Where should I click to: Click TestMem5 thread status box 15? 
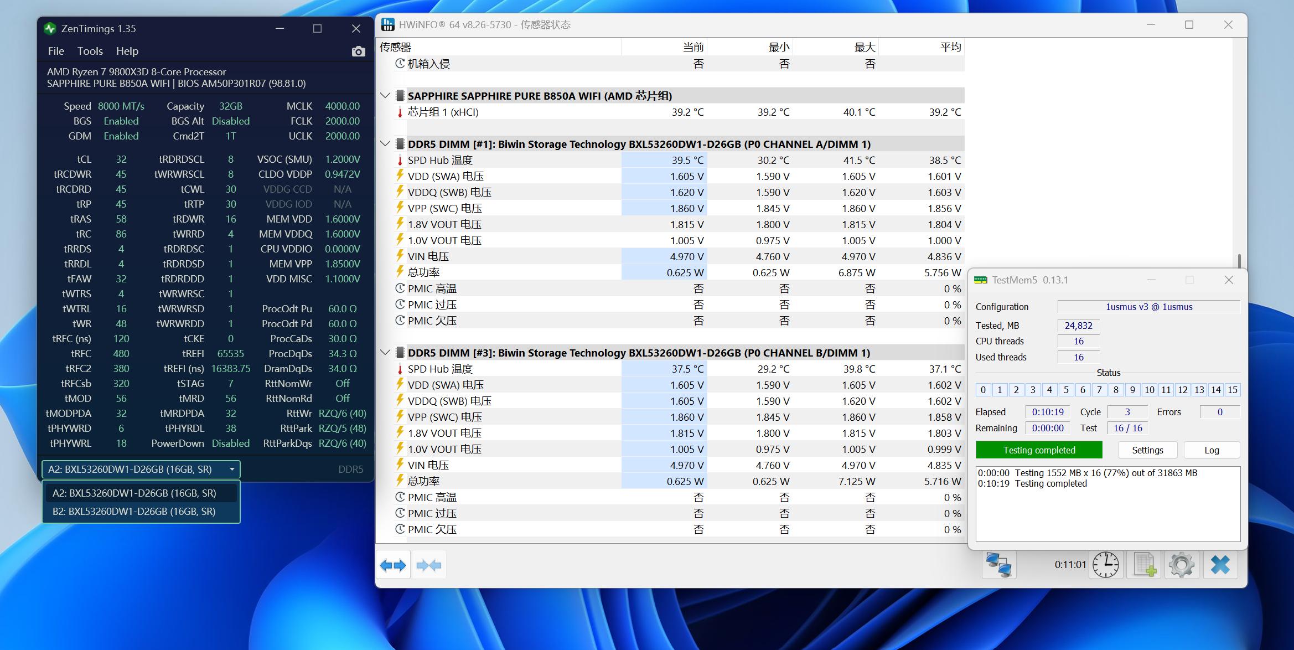tap(1232, 390)
